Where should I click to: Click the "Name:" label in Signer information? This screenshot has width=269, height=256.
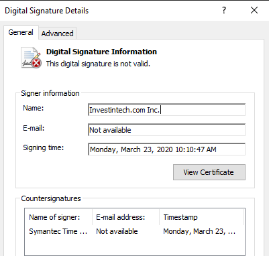point(34,108)
